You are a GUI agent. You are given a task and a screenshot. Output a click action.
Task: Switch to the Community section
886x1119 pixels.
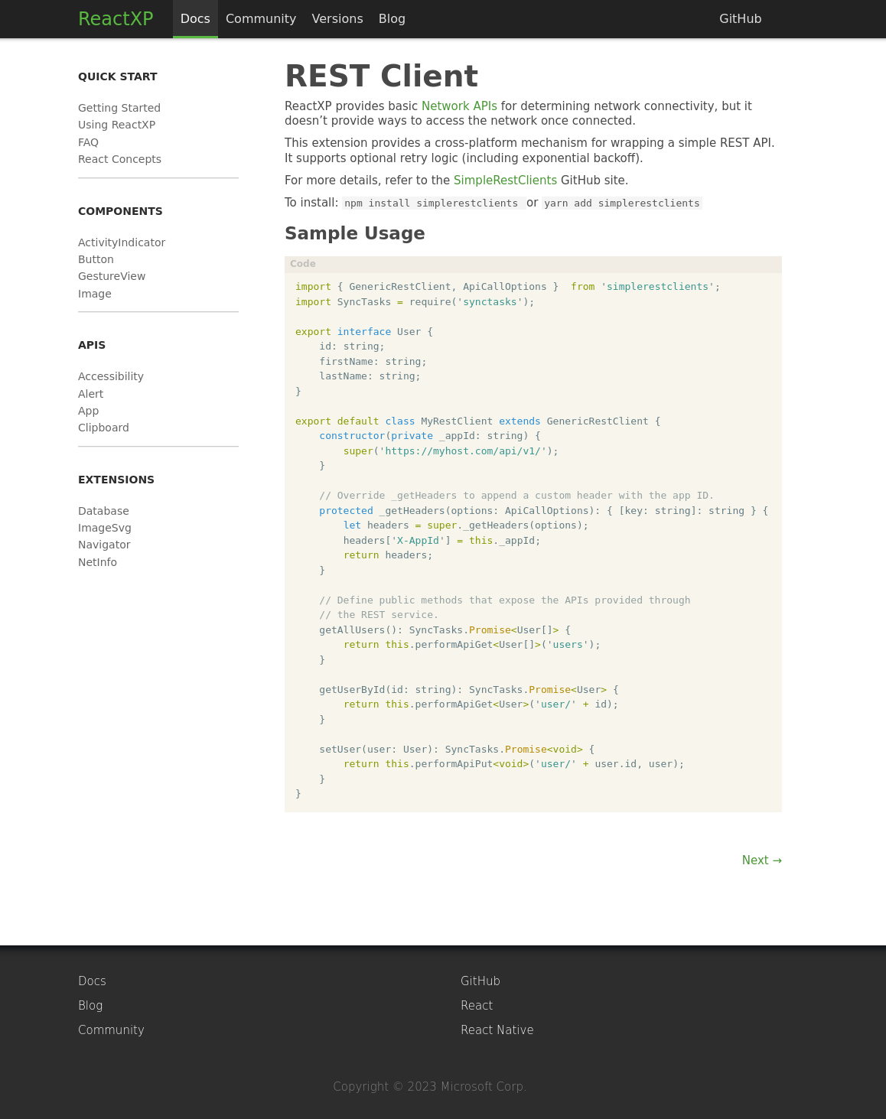pyautogui.click(x=260, y=18)
